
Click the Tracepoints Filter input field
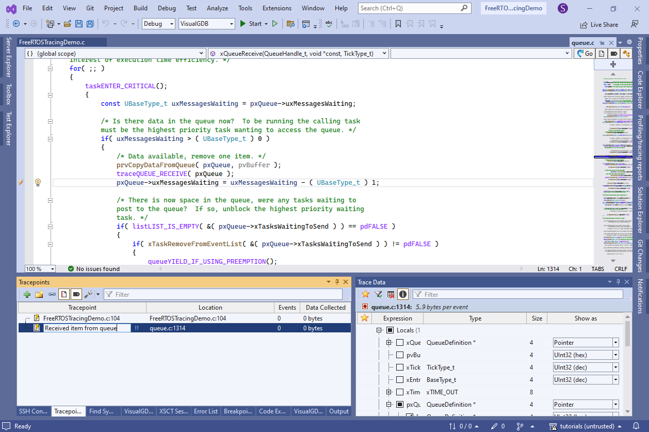coord(223,294)
